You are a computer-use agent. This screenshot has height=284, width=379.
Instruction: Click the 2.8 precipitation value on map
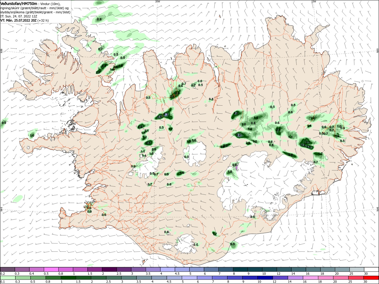[278, 130]
